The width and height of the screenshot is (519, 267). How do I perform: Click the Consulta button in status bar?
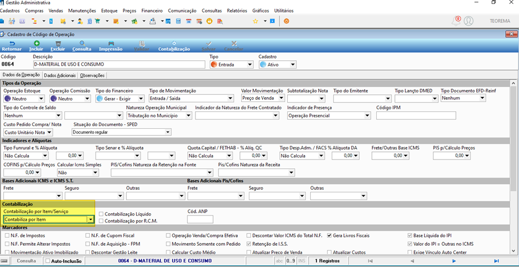point(26,261)
